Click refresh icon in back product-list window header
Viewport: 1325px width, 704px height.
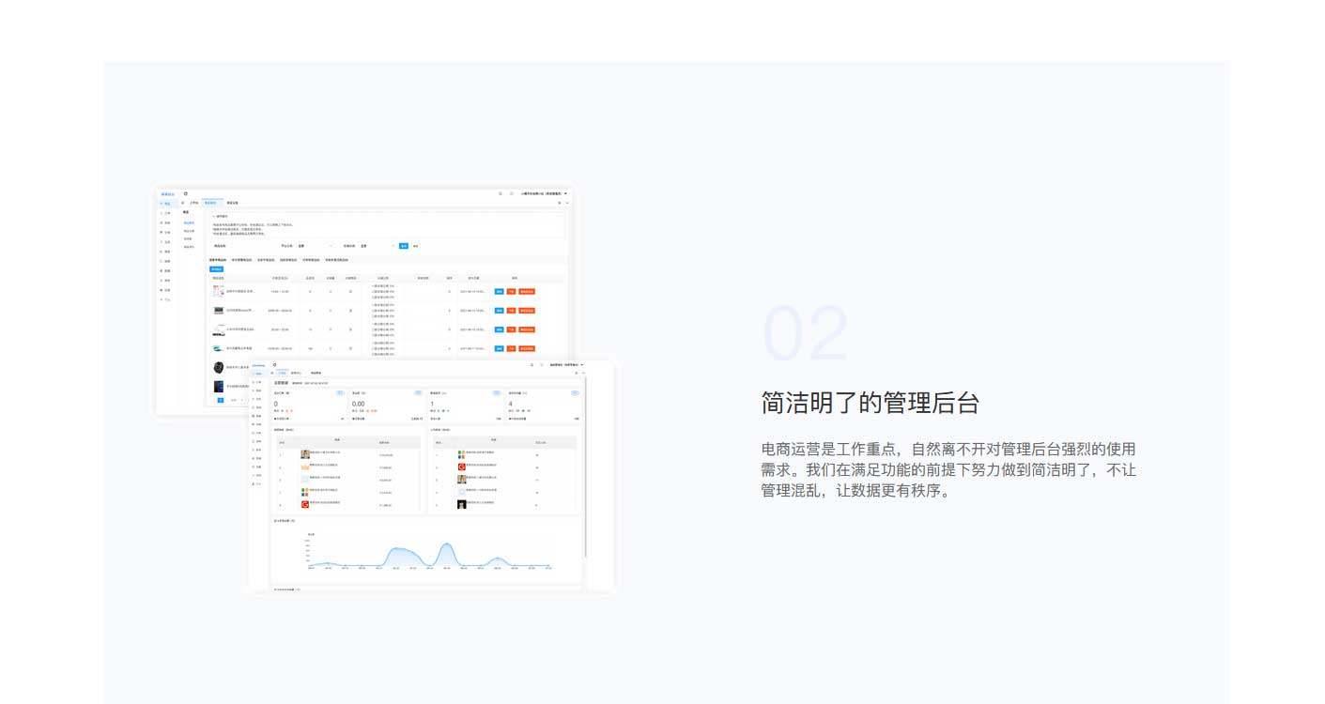tap(186, 193)
